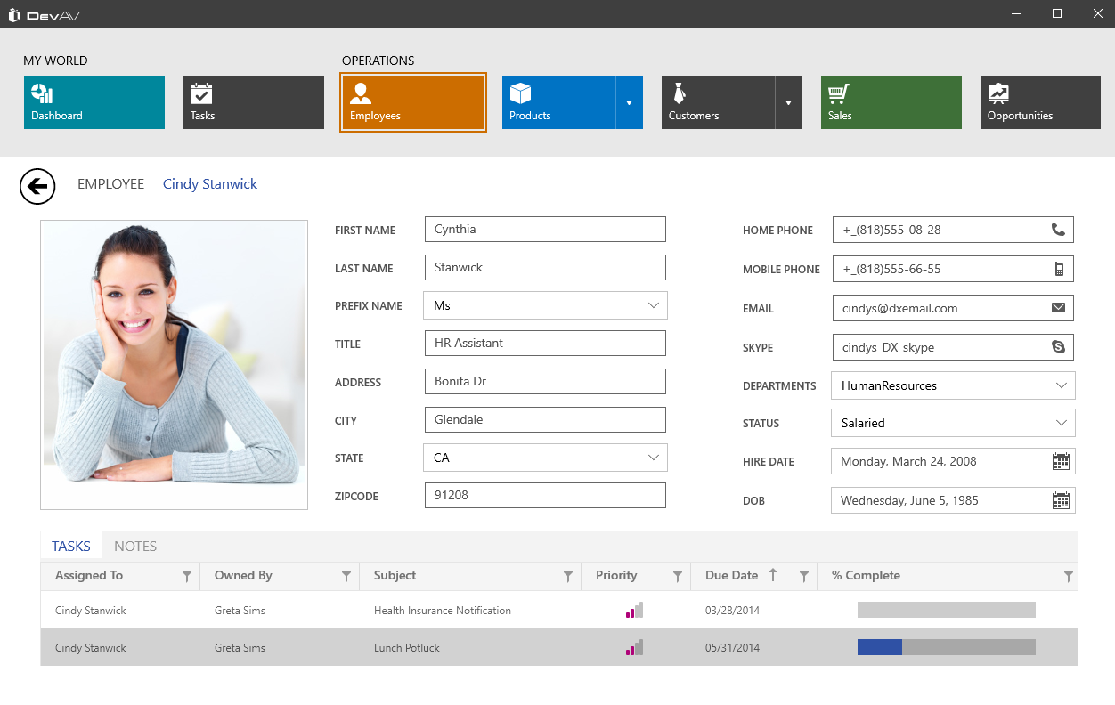Select the Tasks tab
Screen dimensions: 1115x705
(x=71, y=547)
